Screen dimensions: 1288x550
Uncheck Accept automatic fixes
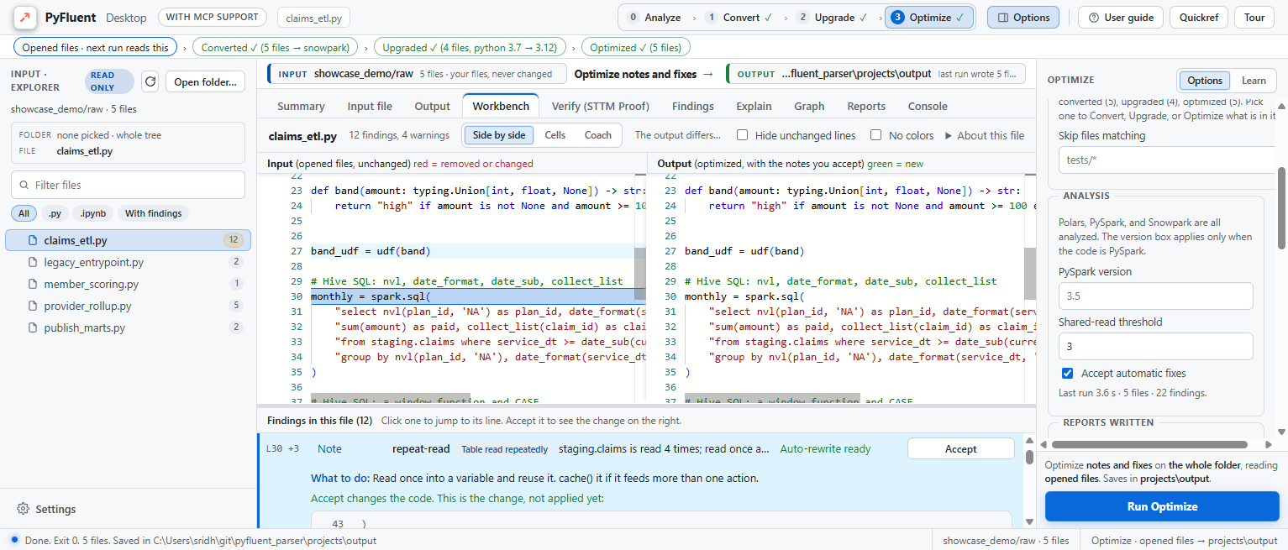(1067, 373)
